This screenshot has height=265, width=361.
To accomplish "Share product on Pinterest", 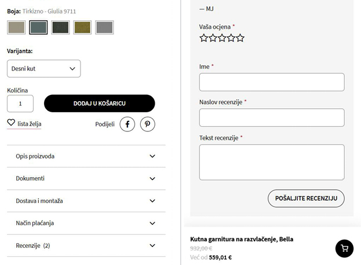I will [148, 124].
